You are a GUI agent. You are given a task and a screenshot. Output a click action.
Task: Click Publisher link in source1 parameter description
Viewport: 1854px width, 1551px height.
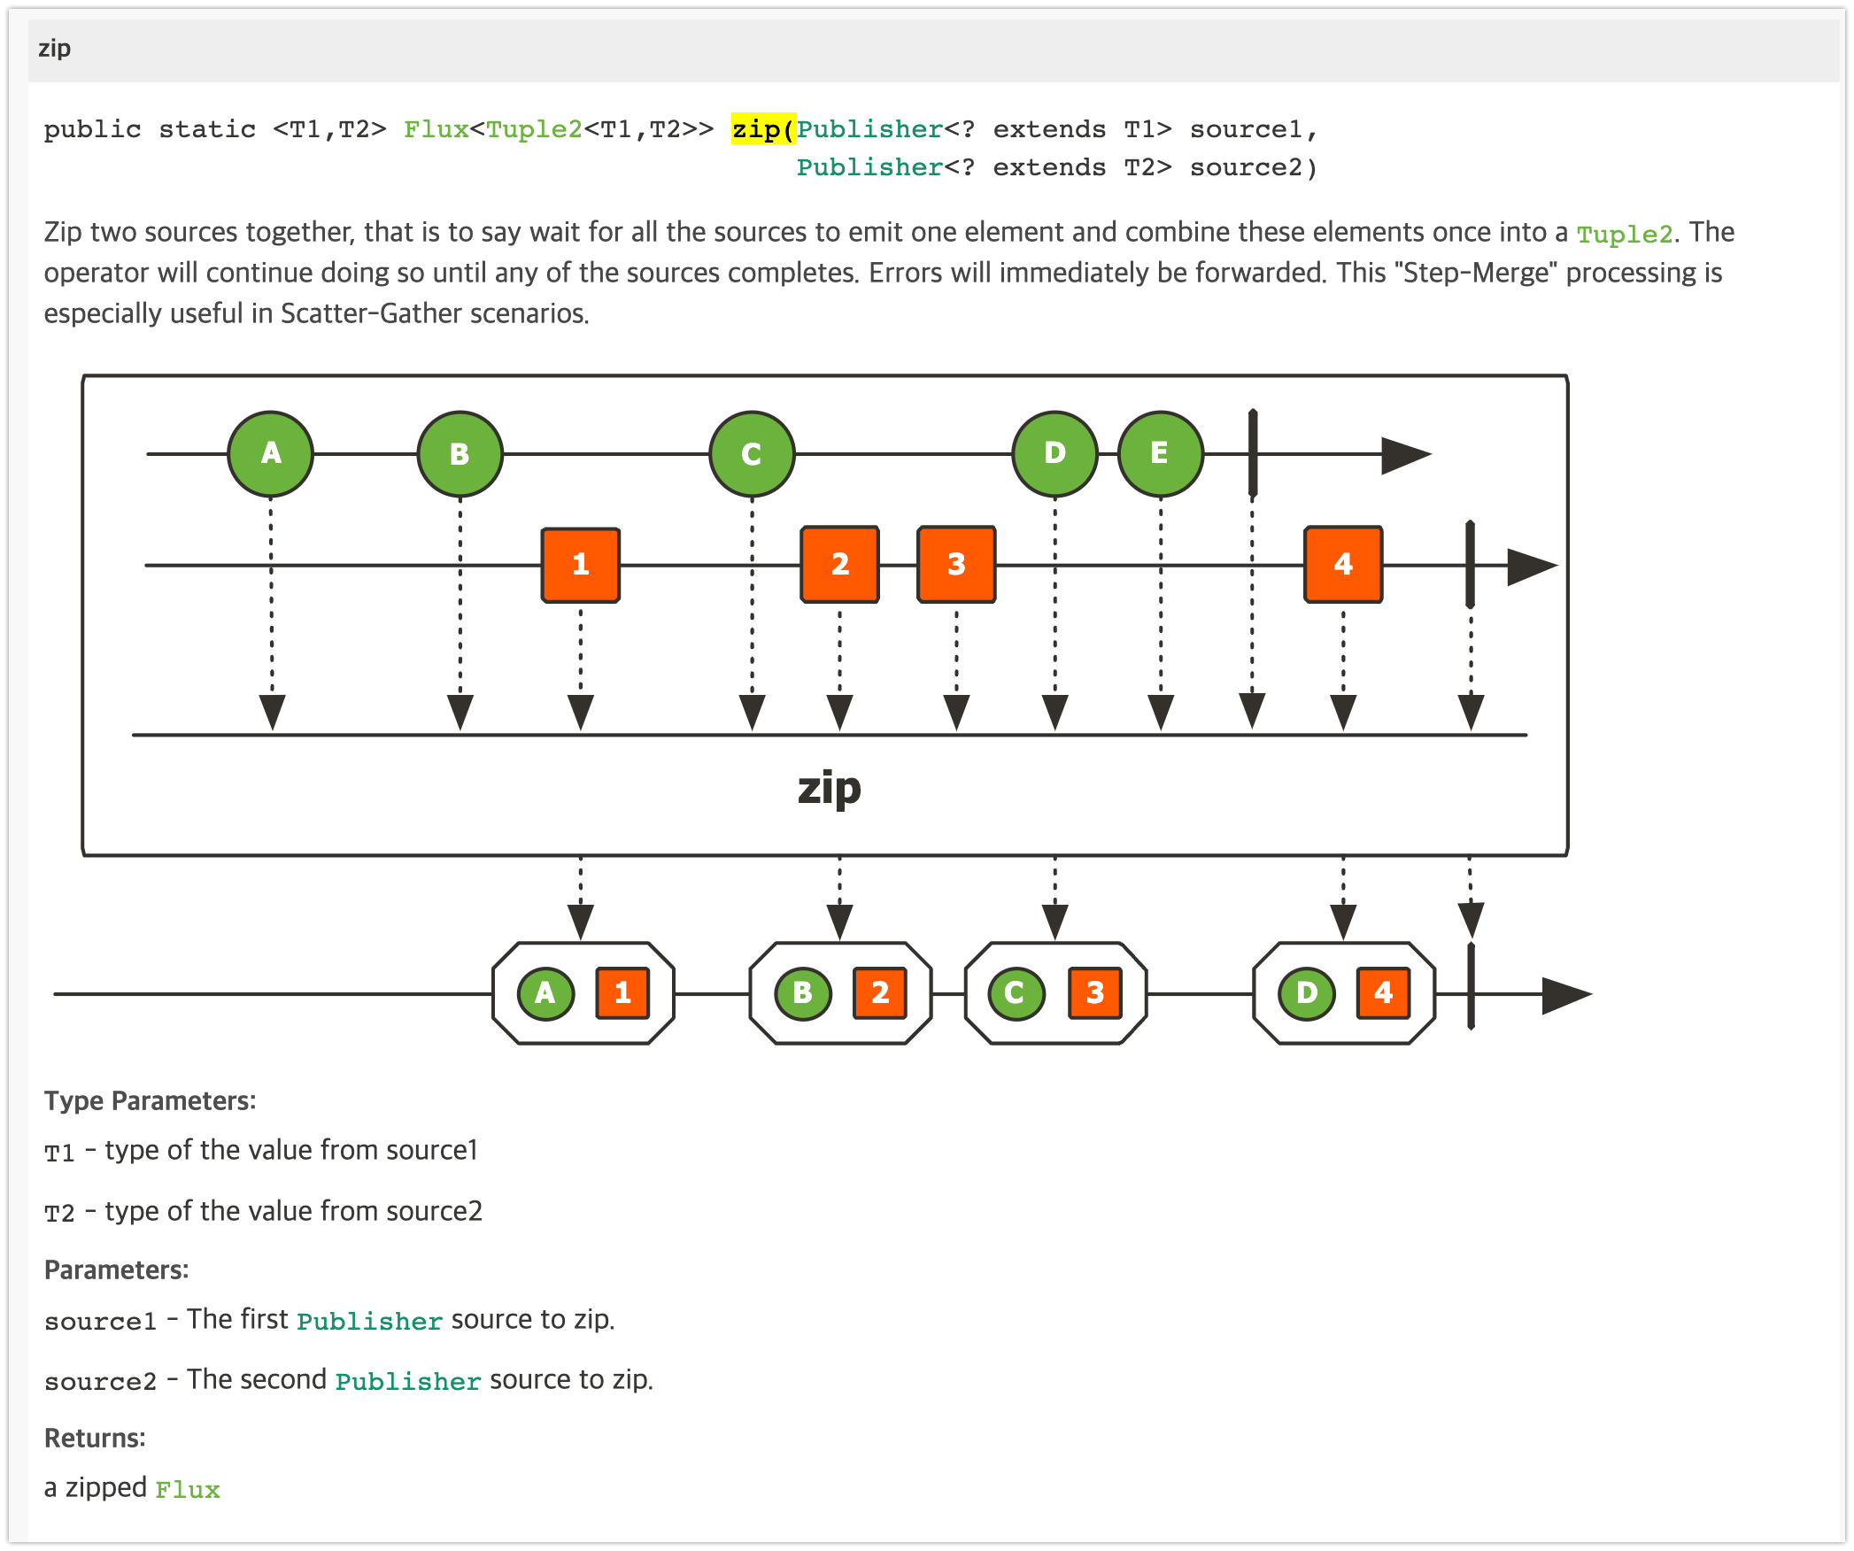pos(369,1322)
